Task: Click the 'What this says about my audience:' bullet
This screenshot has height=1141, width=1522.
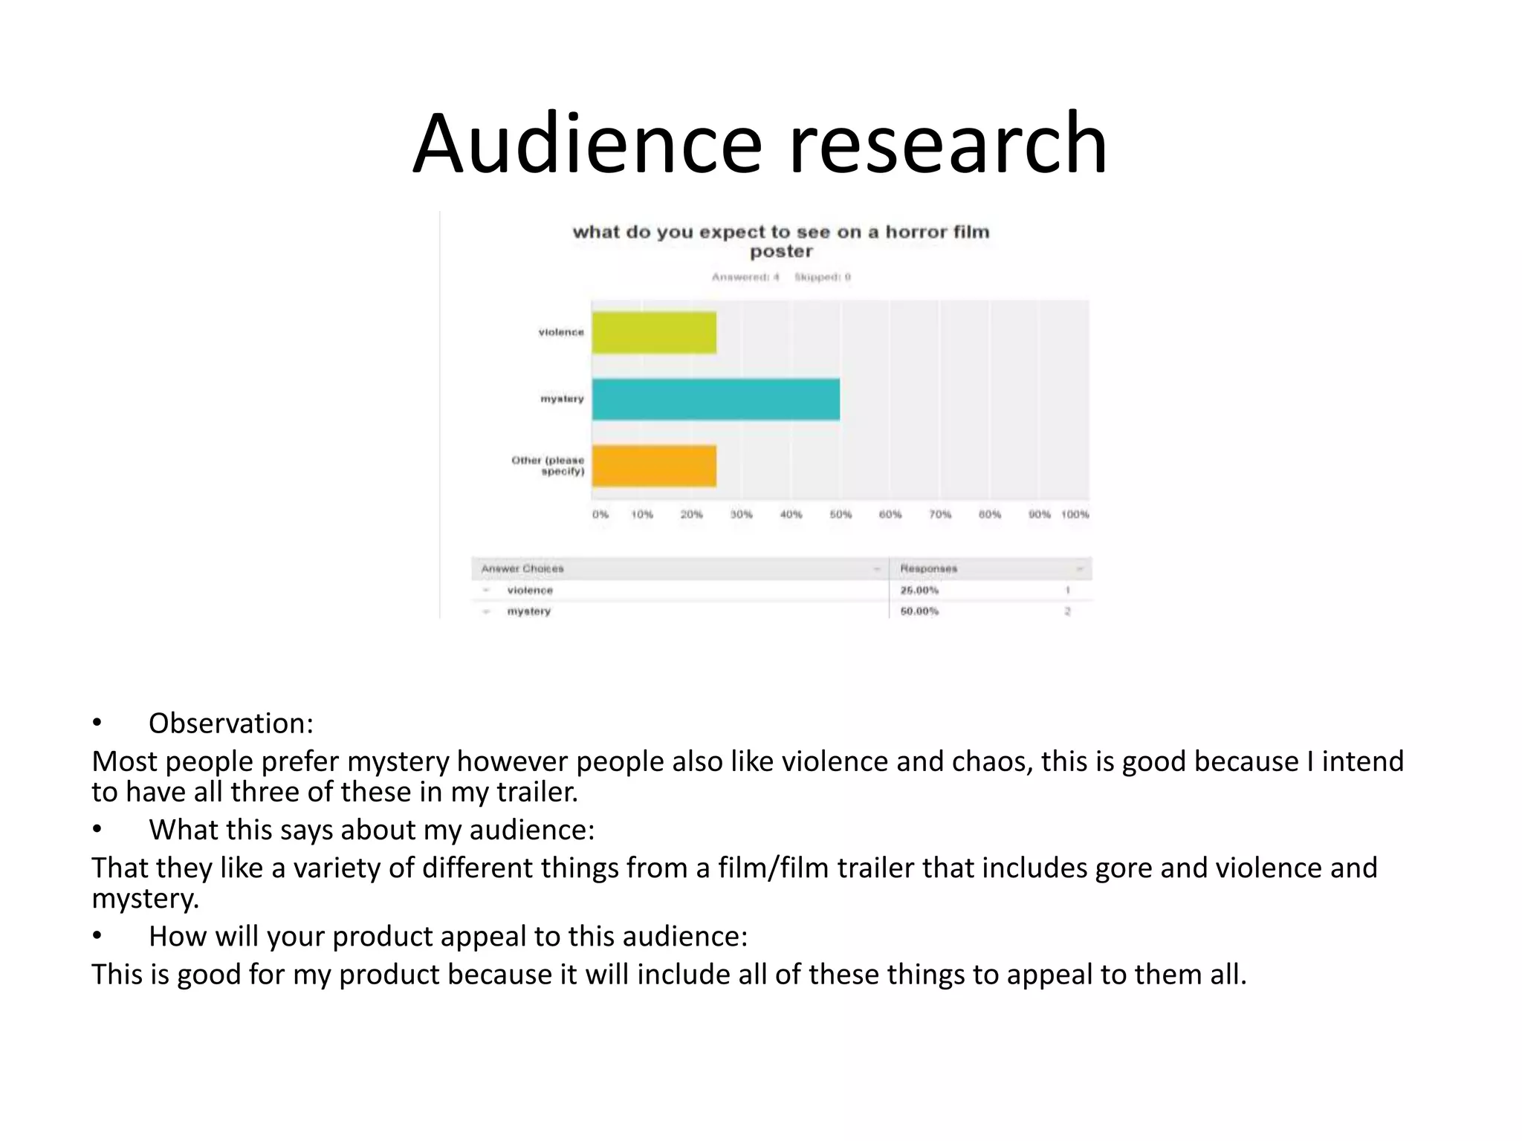Action: coord(372,830)
